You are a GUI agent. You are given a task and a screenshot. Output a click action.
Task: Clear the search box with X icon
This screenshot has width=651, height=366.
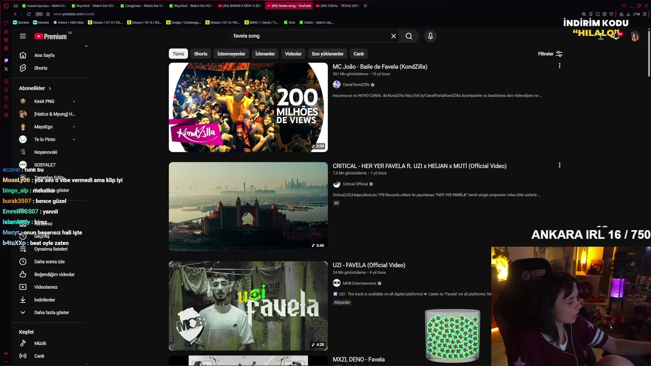[x=393, y=36]
